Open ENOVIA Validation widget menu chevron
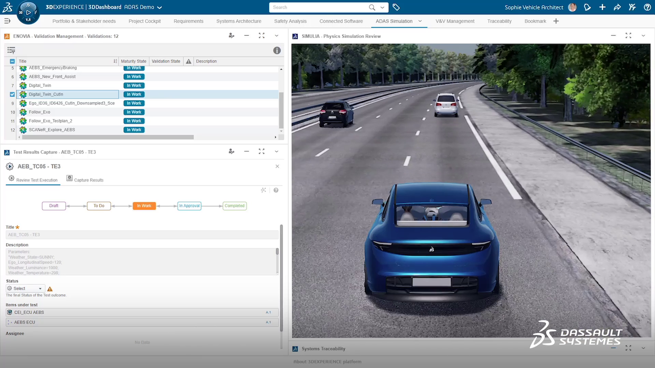The width and height of the screenshot is (655, 368). click(276, 36)
